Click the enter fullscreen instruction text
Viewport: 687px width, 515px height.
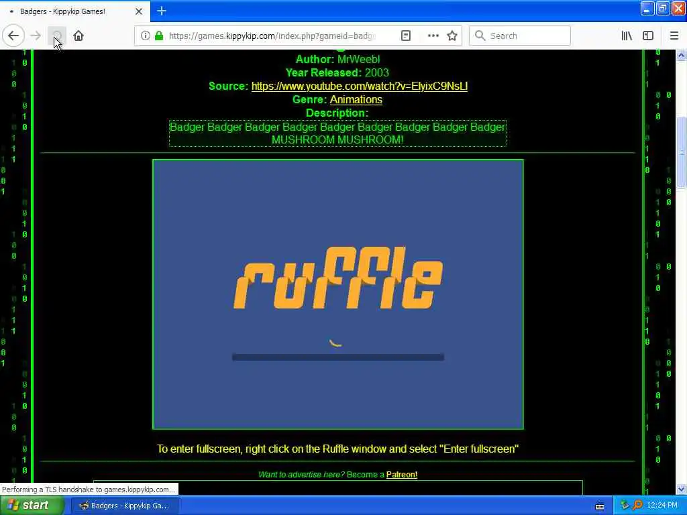pos(338,449)
